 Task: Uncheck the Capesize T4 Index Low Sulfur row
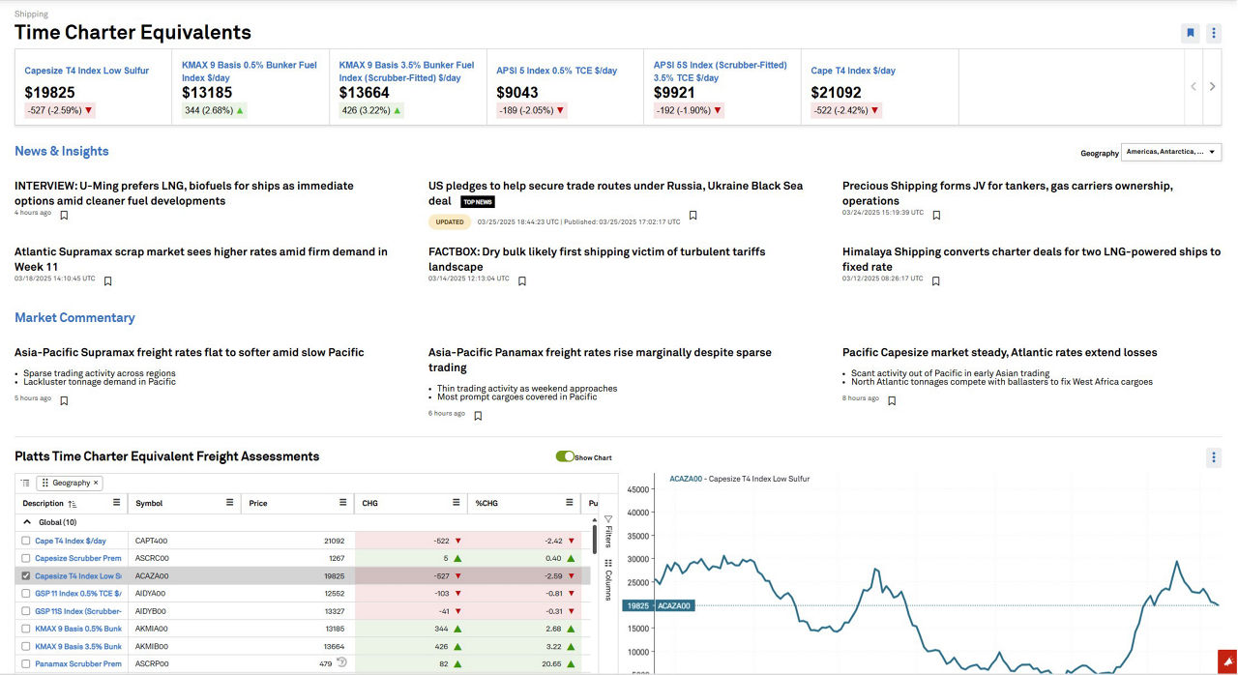[26, 576]
